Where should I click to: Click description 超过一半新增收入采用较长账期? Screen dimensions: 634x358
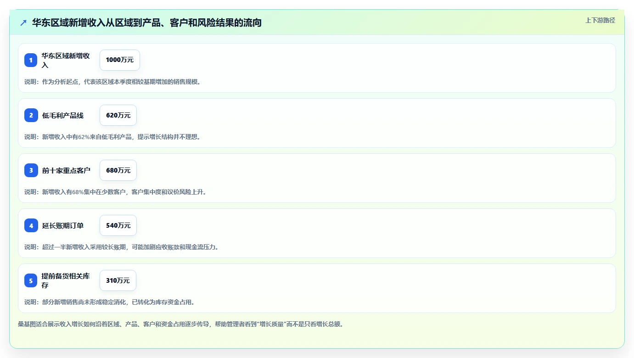click(x=122, y=247)
